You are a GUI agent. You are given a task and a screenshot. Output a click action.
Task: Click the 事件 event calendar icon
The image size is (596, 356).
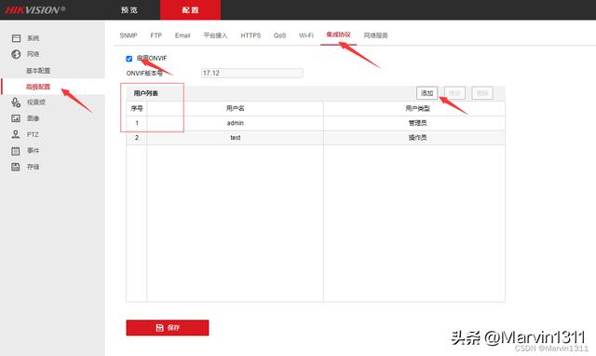pos(16,151)
